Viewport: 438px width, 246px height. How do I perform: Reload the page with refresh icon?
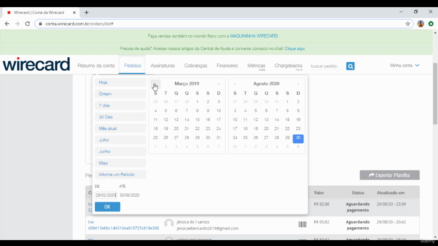27,24
